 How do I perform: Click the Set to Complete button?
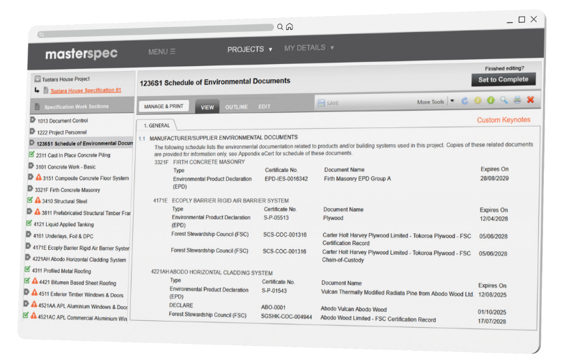tap(503, 79)
